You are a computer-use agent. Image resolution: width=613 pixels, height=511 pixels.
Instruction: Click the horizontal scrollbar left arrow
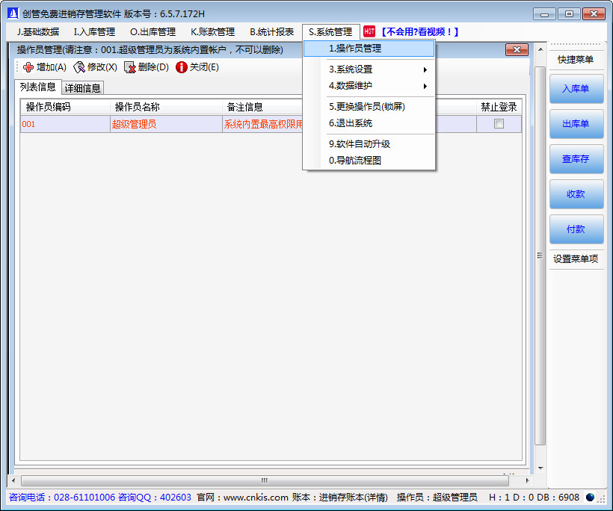[x=13, y=480]
